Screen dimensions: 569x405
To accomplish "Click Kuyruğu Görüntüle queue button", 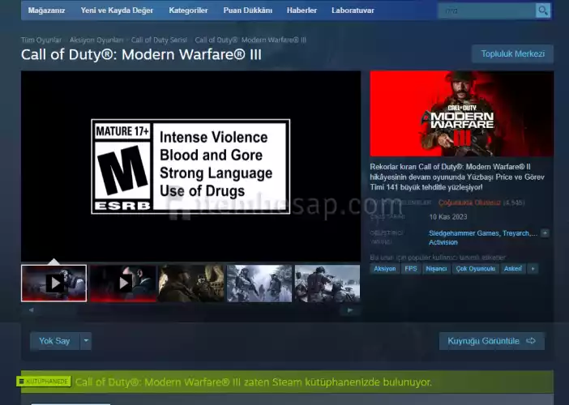I will click(491, 341).
